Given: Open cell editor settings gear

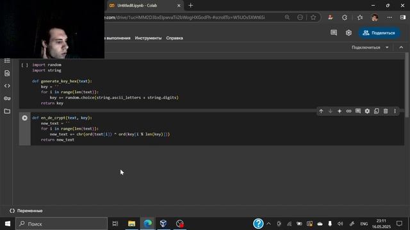Looking at the screenshot, I should [x=367, y=111].
